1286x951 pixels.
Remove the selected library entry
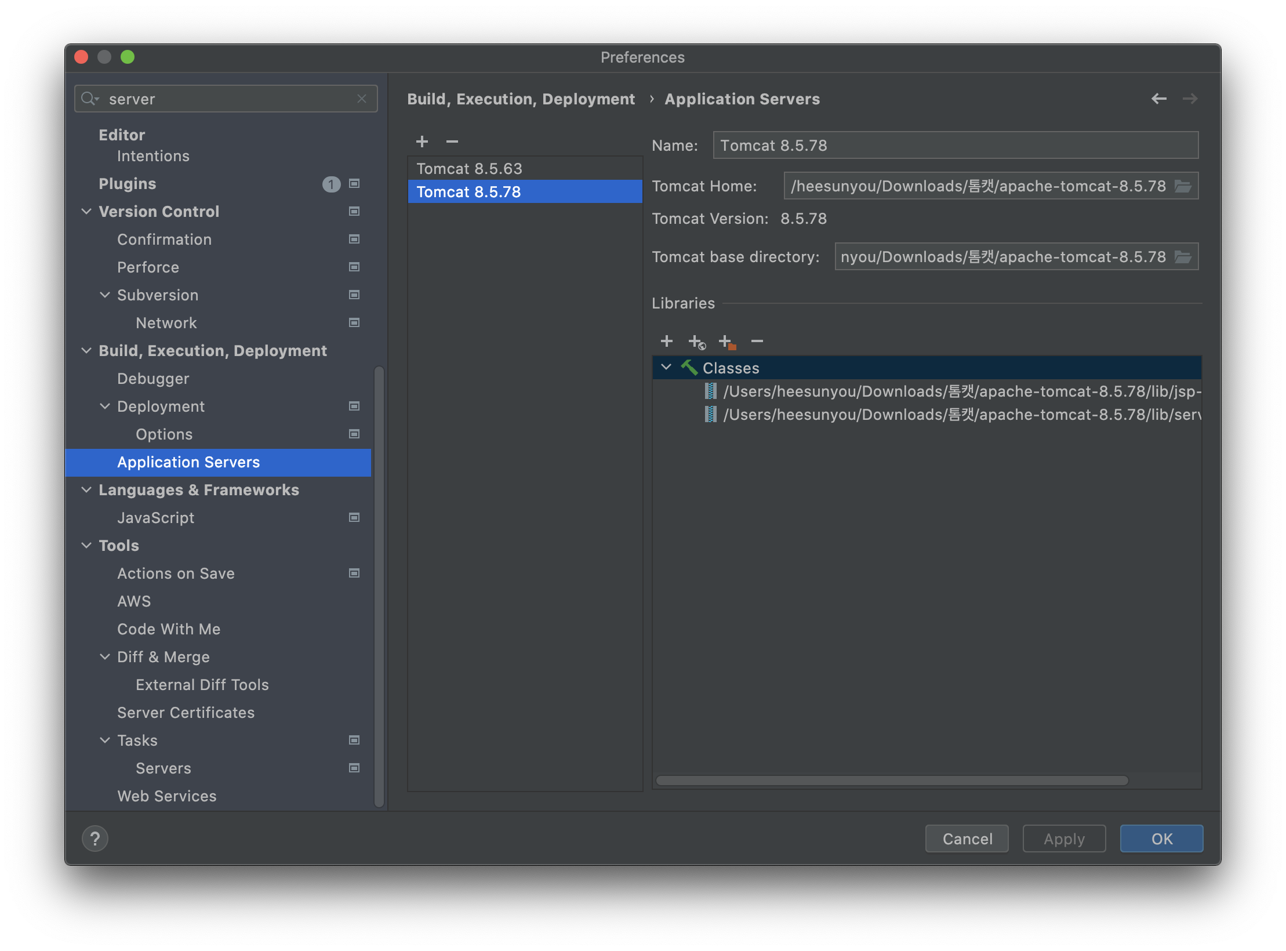coord(757,342)
